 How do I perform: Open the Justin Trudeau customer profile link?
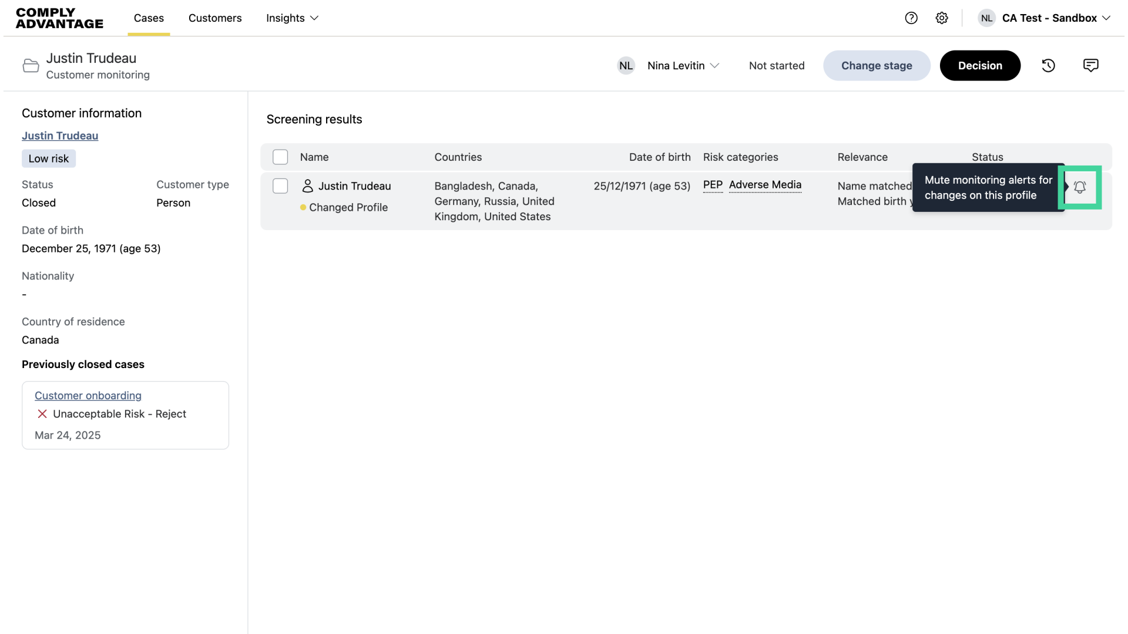click(x=60, y=136)
